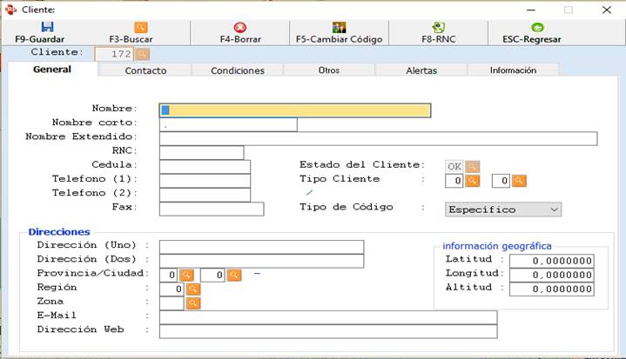Click the first Tipo Cliente lookup icon

click(472, 181)
